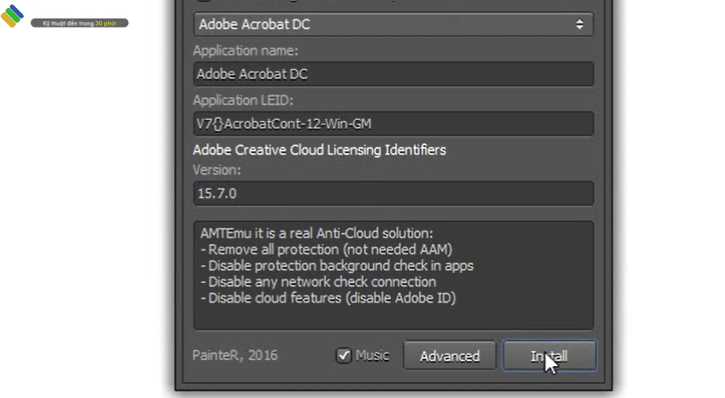Click the Install button
The height and width of the screenshot is (398, 725).
549,356
